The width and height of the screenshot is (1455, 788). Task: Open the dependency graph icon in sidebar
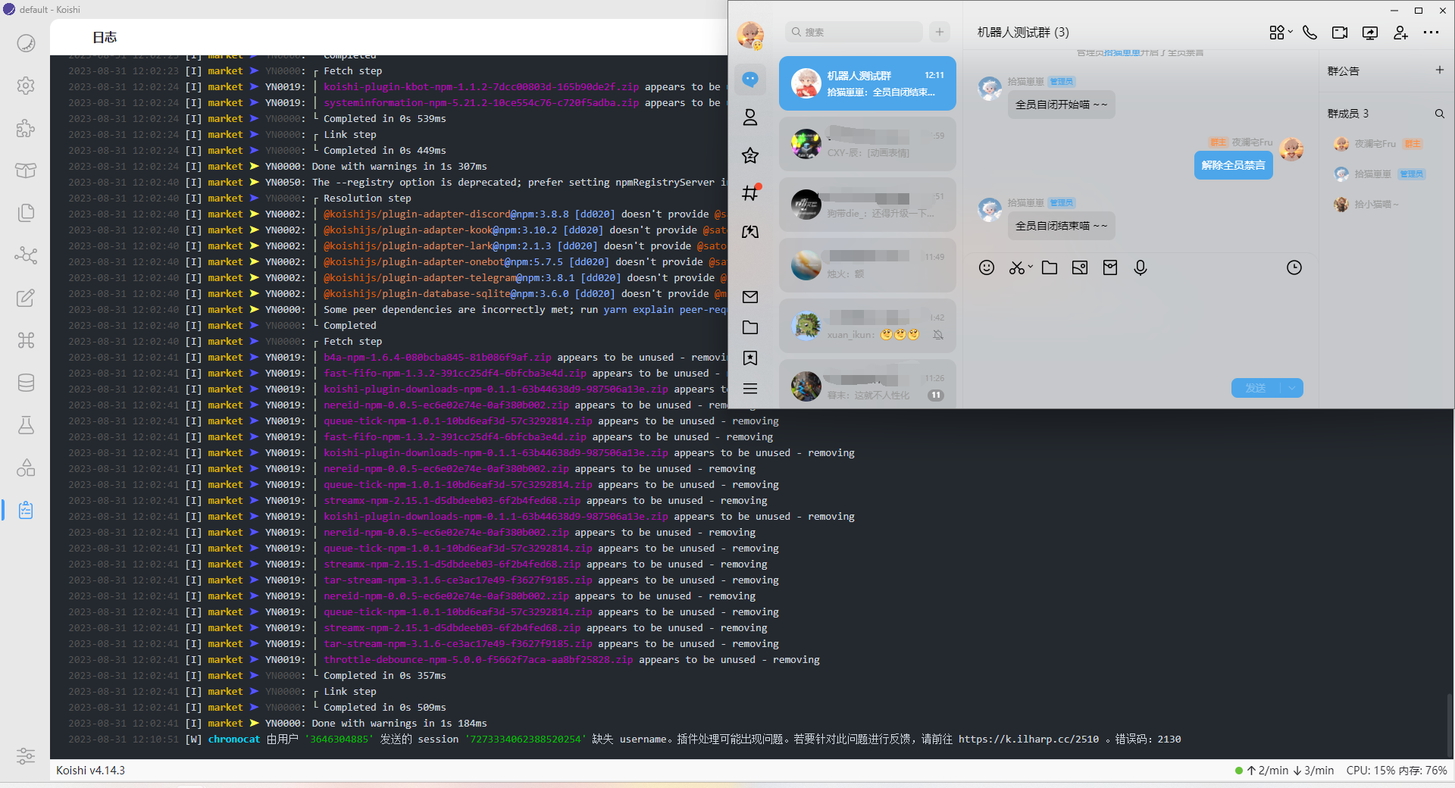click(26, 255)
